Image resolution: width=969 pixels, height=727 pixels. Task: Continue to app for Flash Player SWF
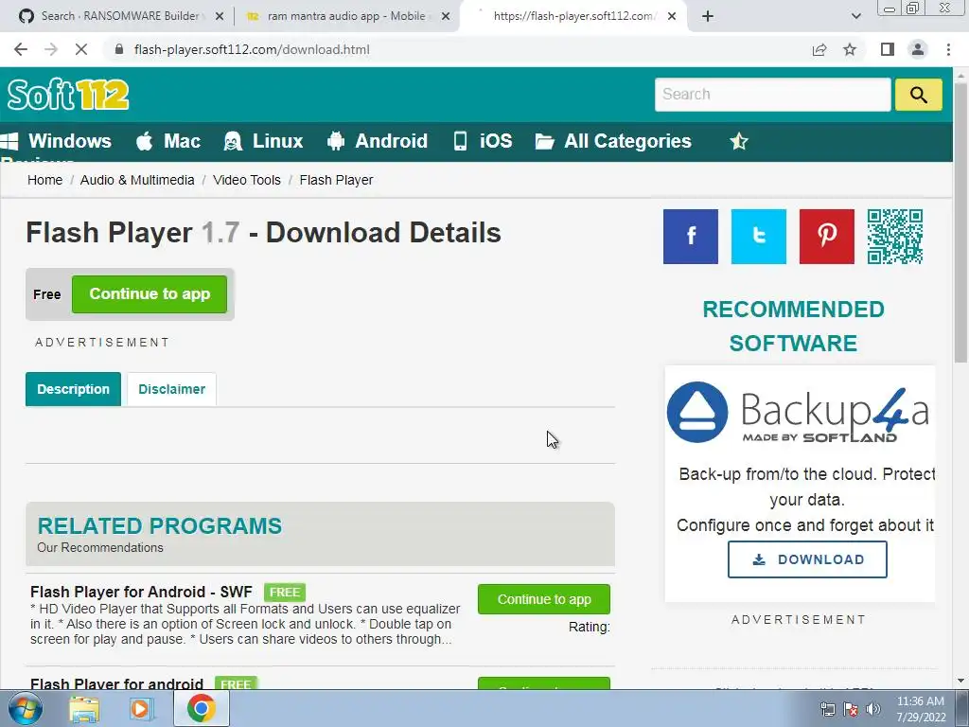[544, 599]
